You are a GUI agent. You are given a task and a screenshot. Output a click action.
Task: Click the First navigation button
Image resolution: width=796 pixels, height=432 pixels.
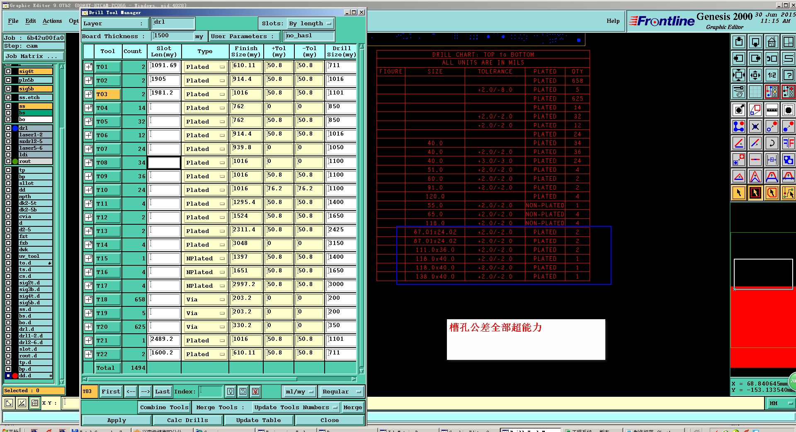(x=111, y=391)
